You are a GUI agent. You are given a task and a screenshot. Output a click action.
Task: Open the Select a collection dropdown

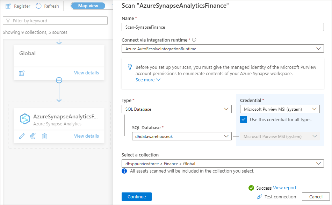pyautogui.click(x=223, y=163)
